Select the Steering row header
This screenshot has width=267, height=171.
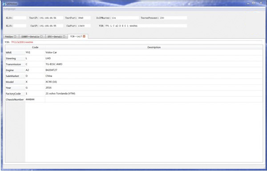pos(15,58)
